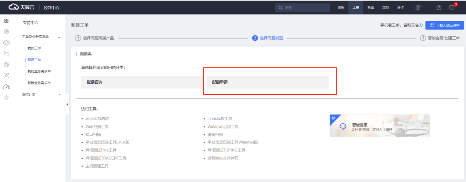This screenshot has width=466, height=182.
Task: Open the 备案 menu in top bar
Action: (x=370, y=8)
